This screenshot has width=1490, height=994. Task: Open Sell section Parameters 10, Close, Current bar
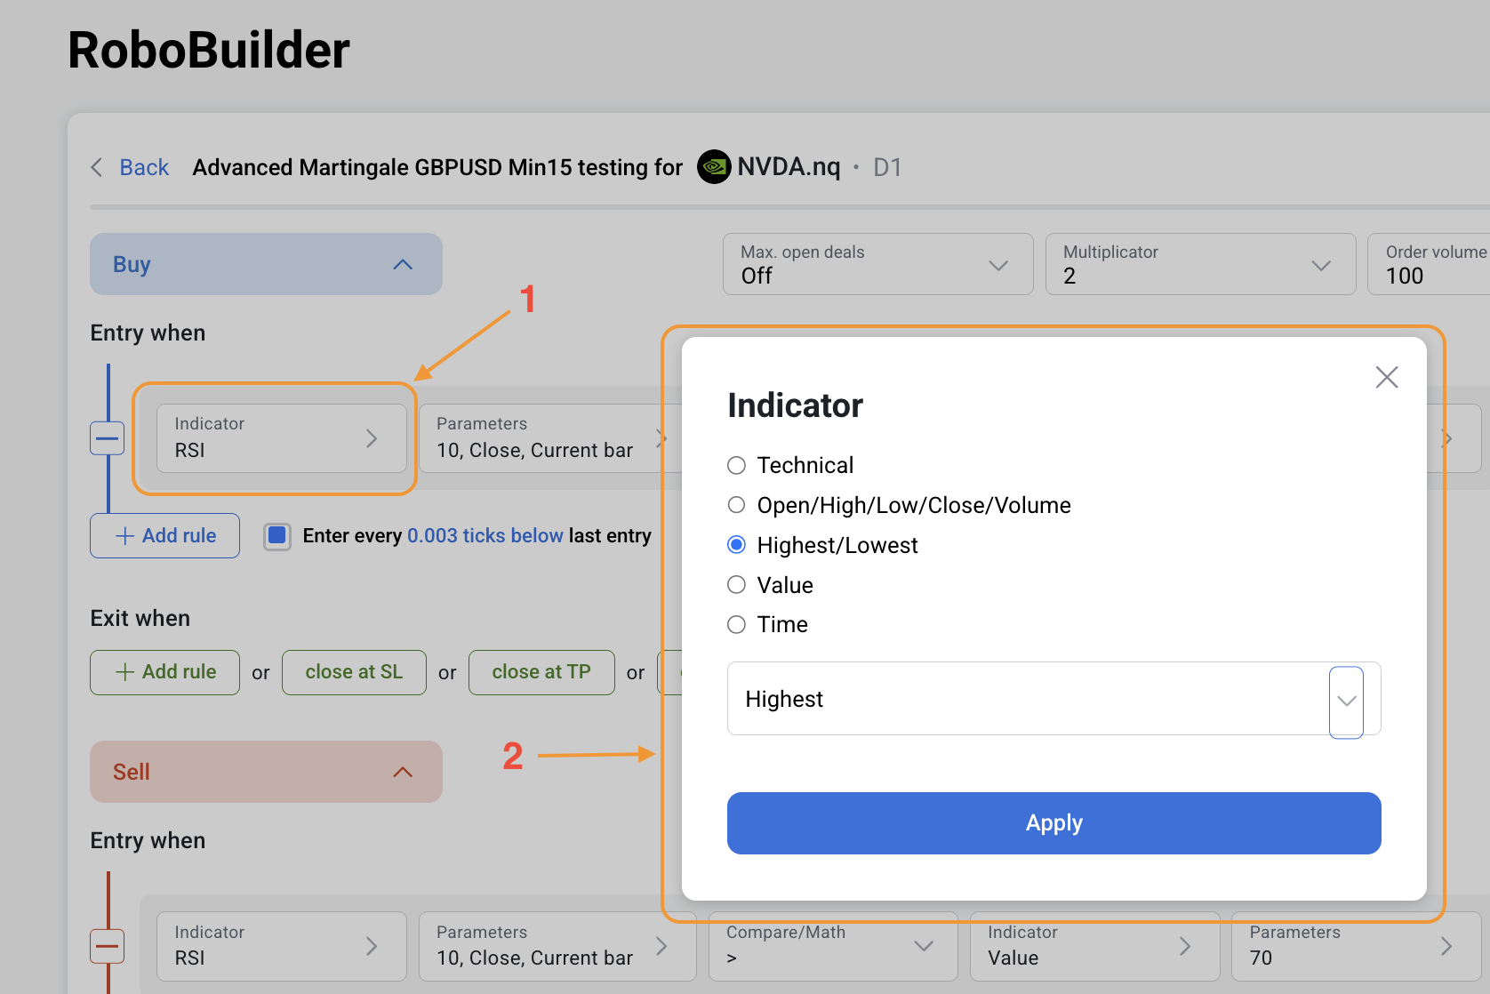point(557,946)
